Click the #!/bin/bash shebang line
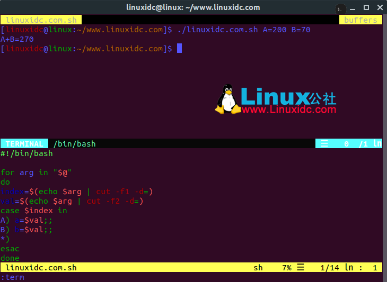 tap(27, 153)
